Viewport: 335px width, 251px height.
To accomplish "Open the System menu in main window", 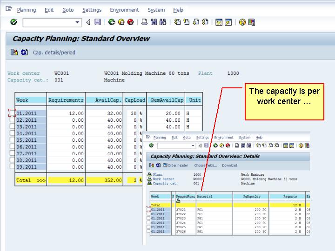I will (x=156, y=10).
